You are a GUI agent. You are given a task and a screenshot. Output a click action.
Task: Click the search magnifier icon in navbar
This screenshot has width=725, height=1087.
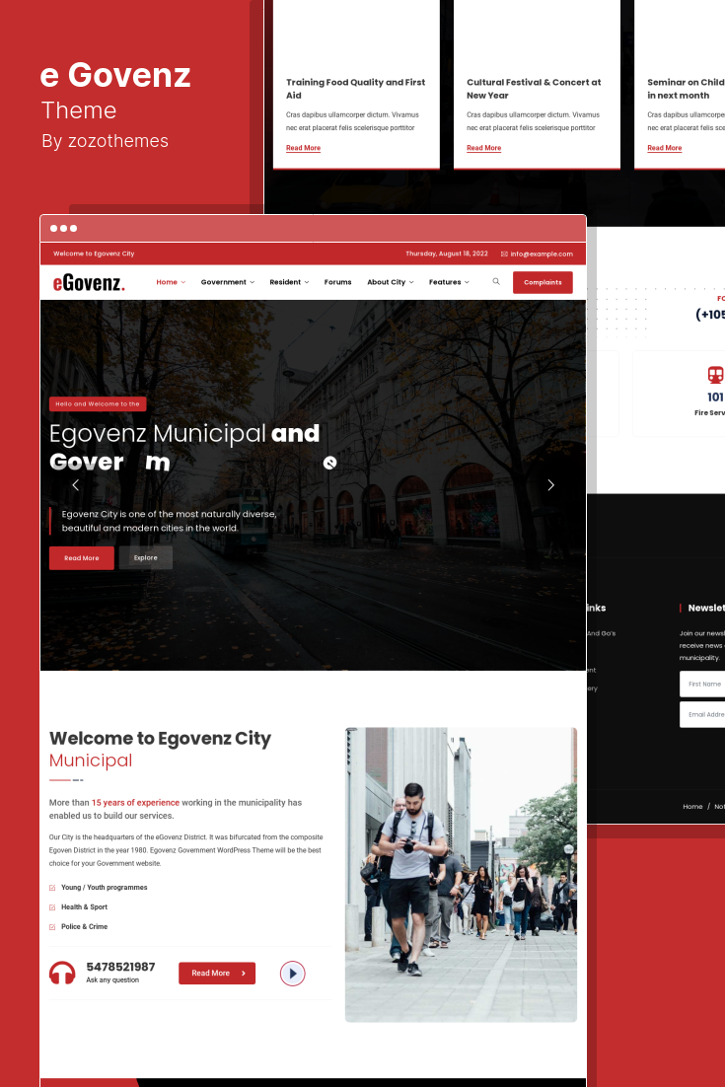click(x=495, y=281)
